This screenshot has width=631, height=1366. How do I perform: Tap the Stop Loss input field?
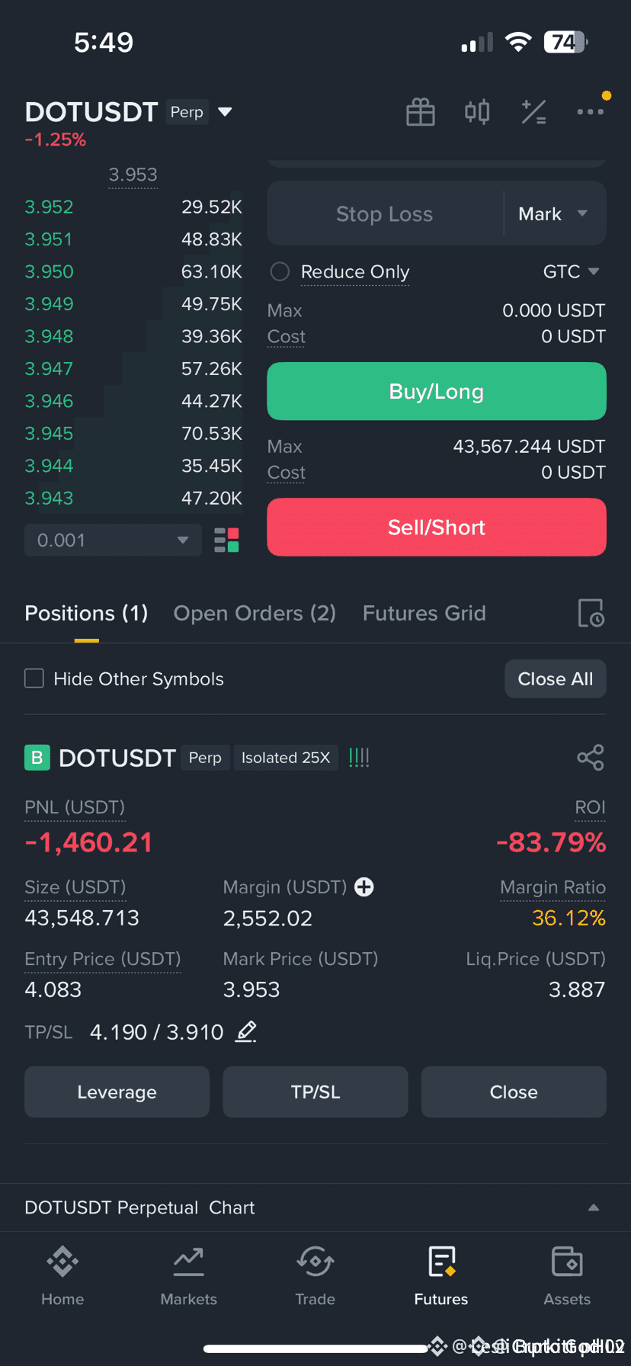pyautogui.click(x=385, y=214)
